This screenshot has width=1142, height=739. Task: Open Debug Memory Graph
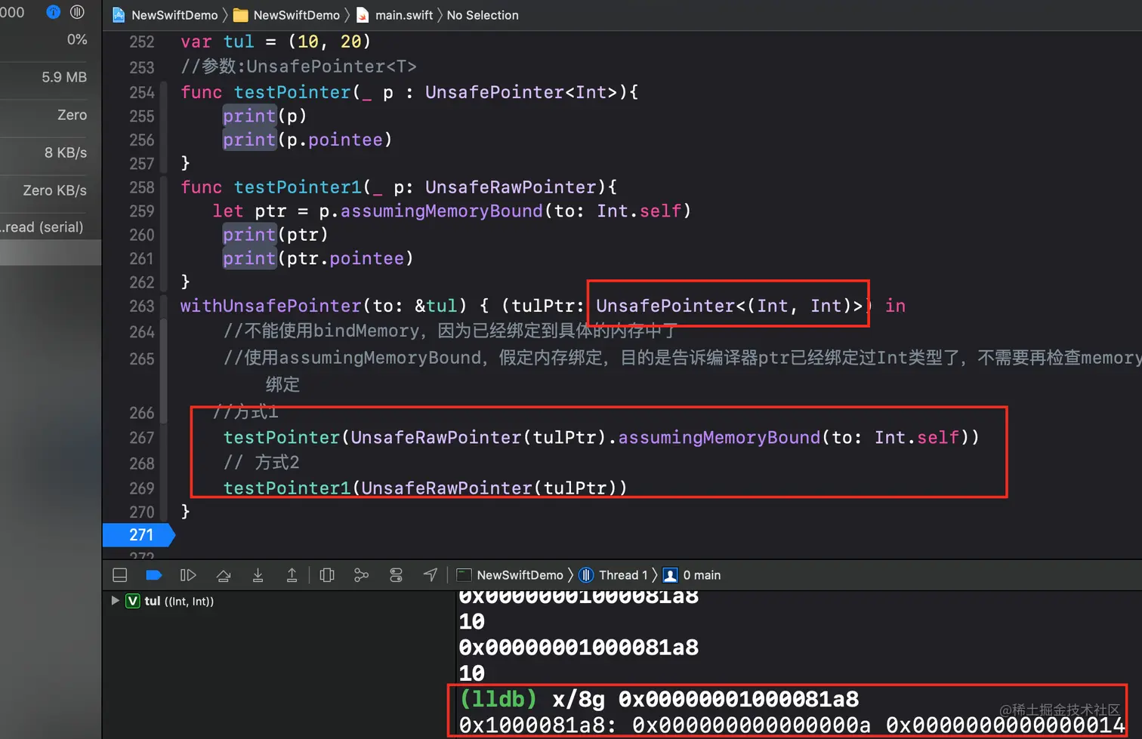click(361, 575)
